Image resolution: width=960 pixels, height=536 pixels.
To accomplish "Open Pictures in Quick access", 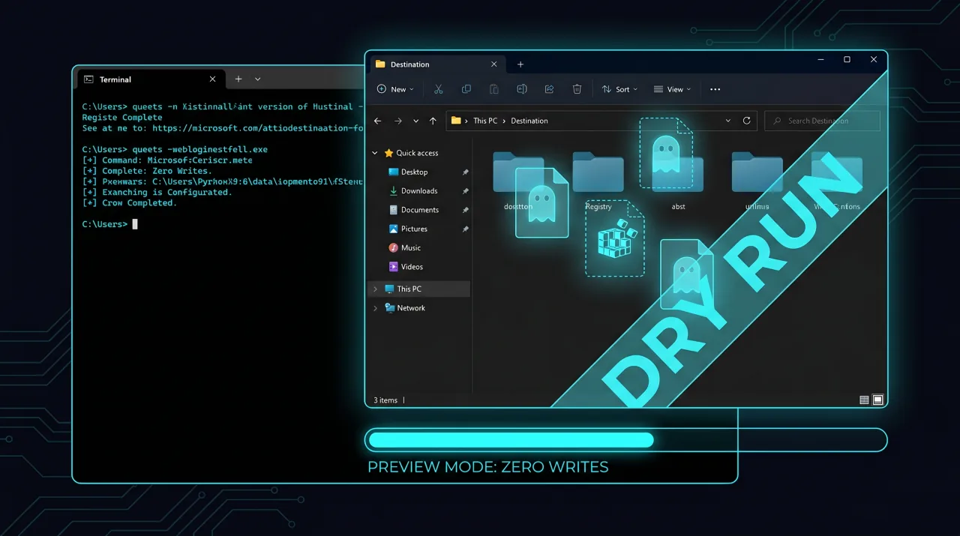I will coord(413,229).
